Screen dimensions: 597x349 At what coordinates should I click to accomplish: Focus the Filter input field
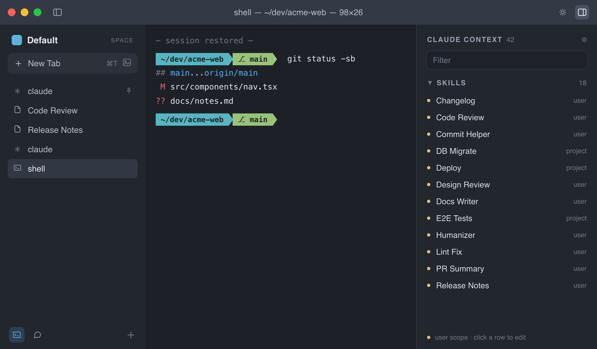507,60
